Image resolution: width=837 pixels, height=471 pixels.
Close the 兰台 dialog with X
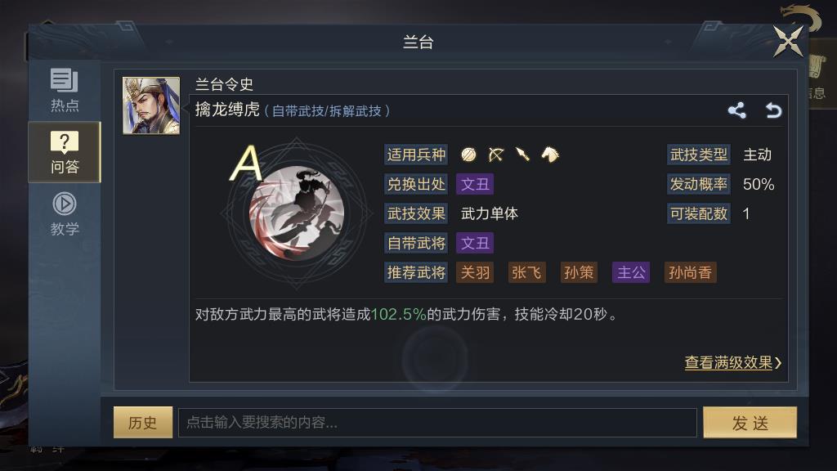click(788, 42)
